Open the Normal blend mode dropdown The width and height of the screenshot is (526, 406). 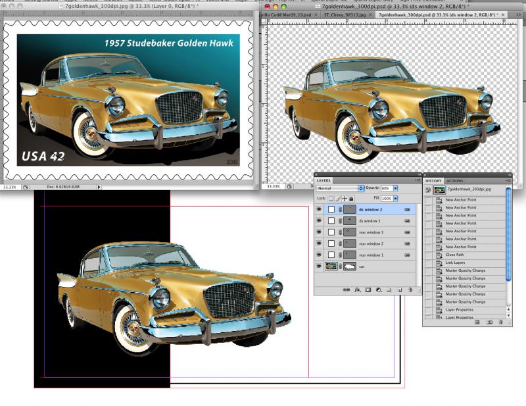pos(341,188)
